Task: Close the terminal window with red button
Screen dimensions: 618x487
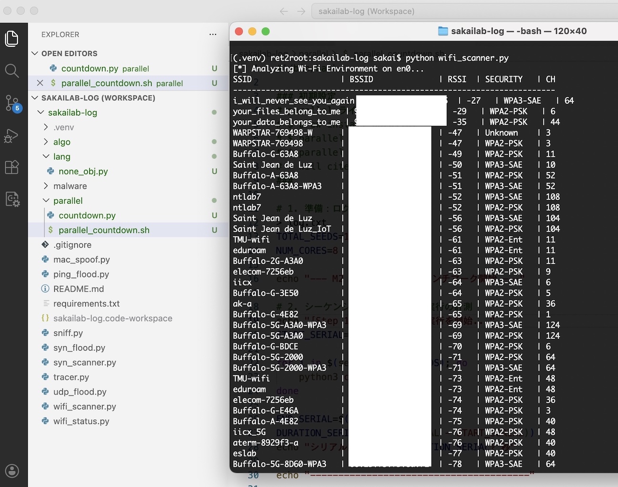Action: point(239,31)
